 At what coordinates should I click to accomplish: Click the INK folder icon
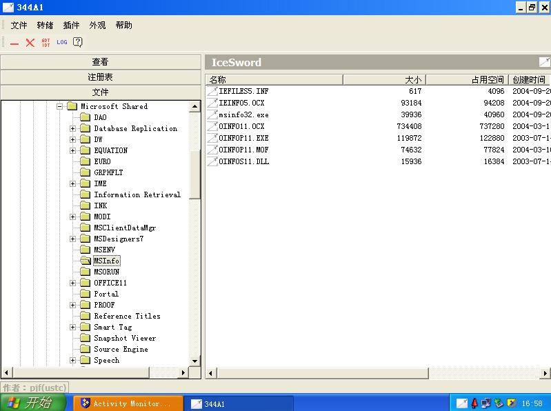85,205
